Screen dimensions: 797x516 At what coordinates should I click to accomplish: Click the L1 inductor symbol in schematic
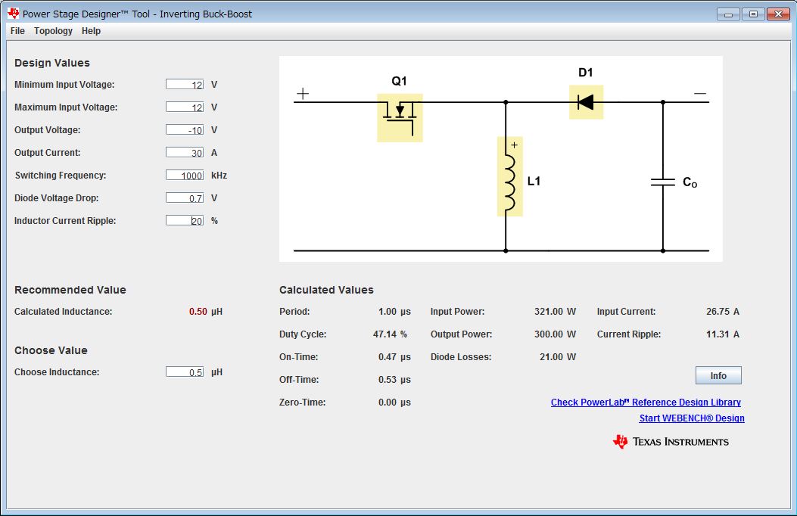point(509,176)
